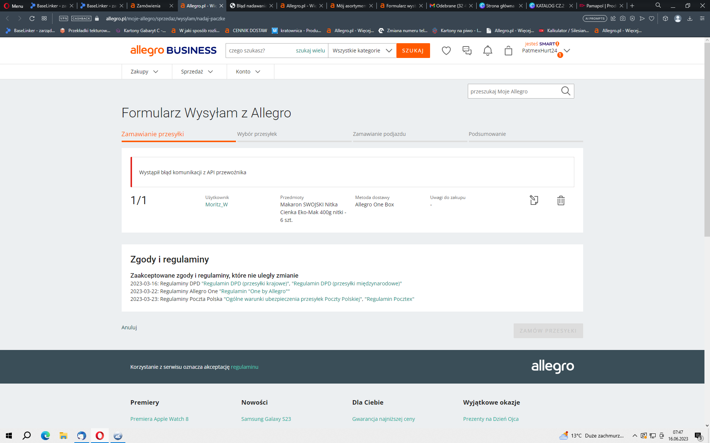Open the shopping cart bag icon

[508, 51]
